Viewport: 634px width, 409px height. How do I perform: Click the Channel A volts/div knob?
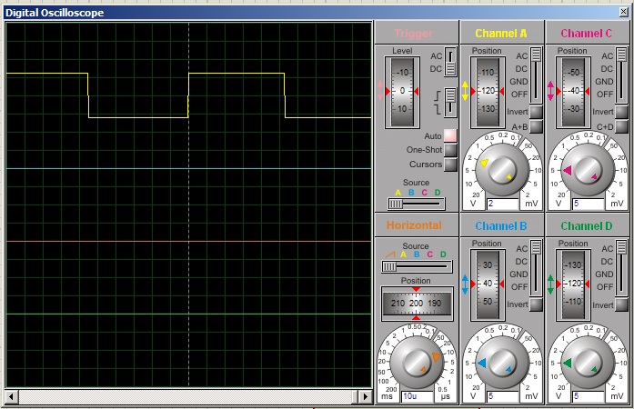pos(502,170)
